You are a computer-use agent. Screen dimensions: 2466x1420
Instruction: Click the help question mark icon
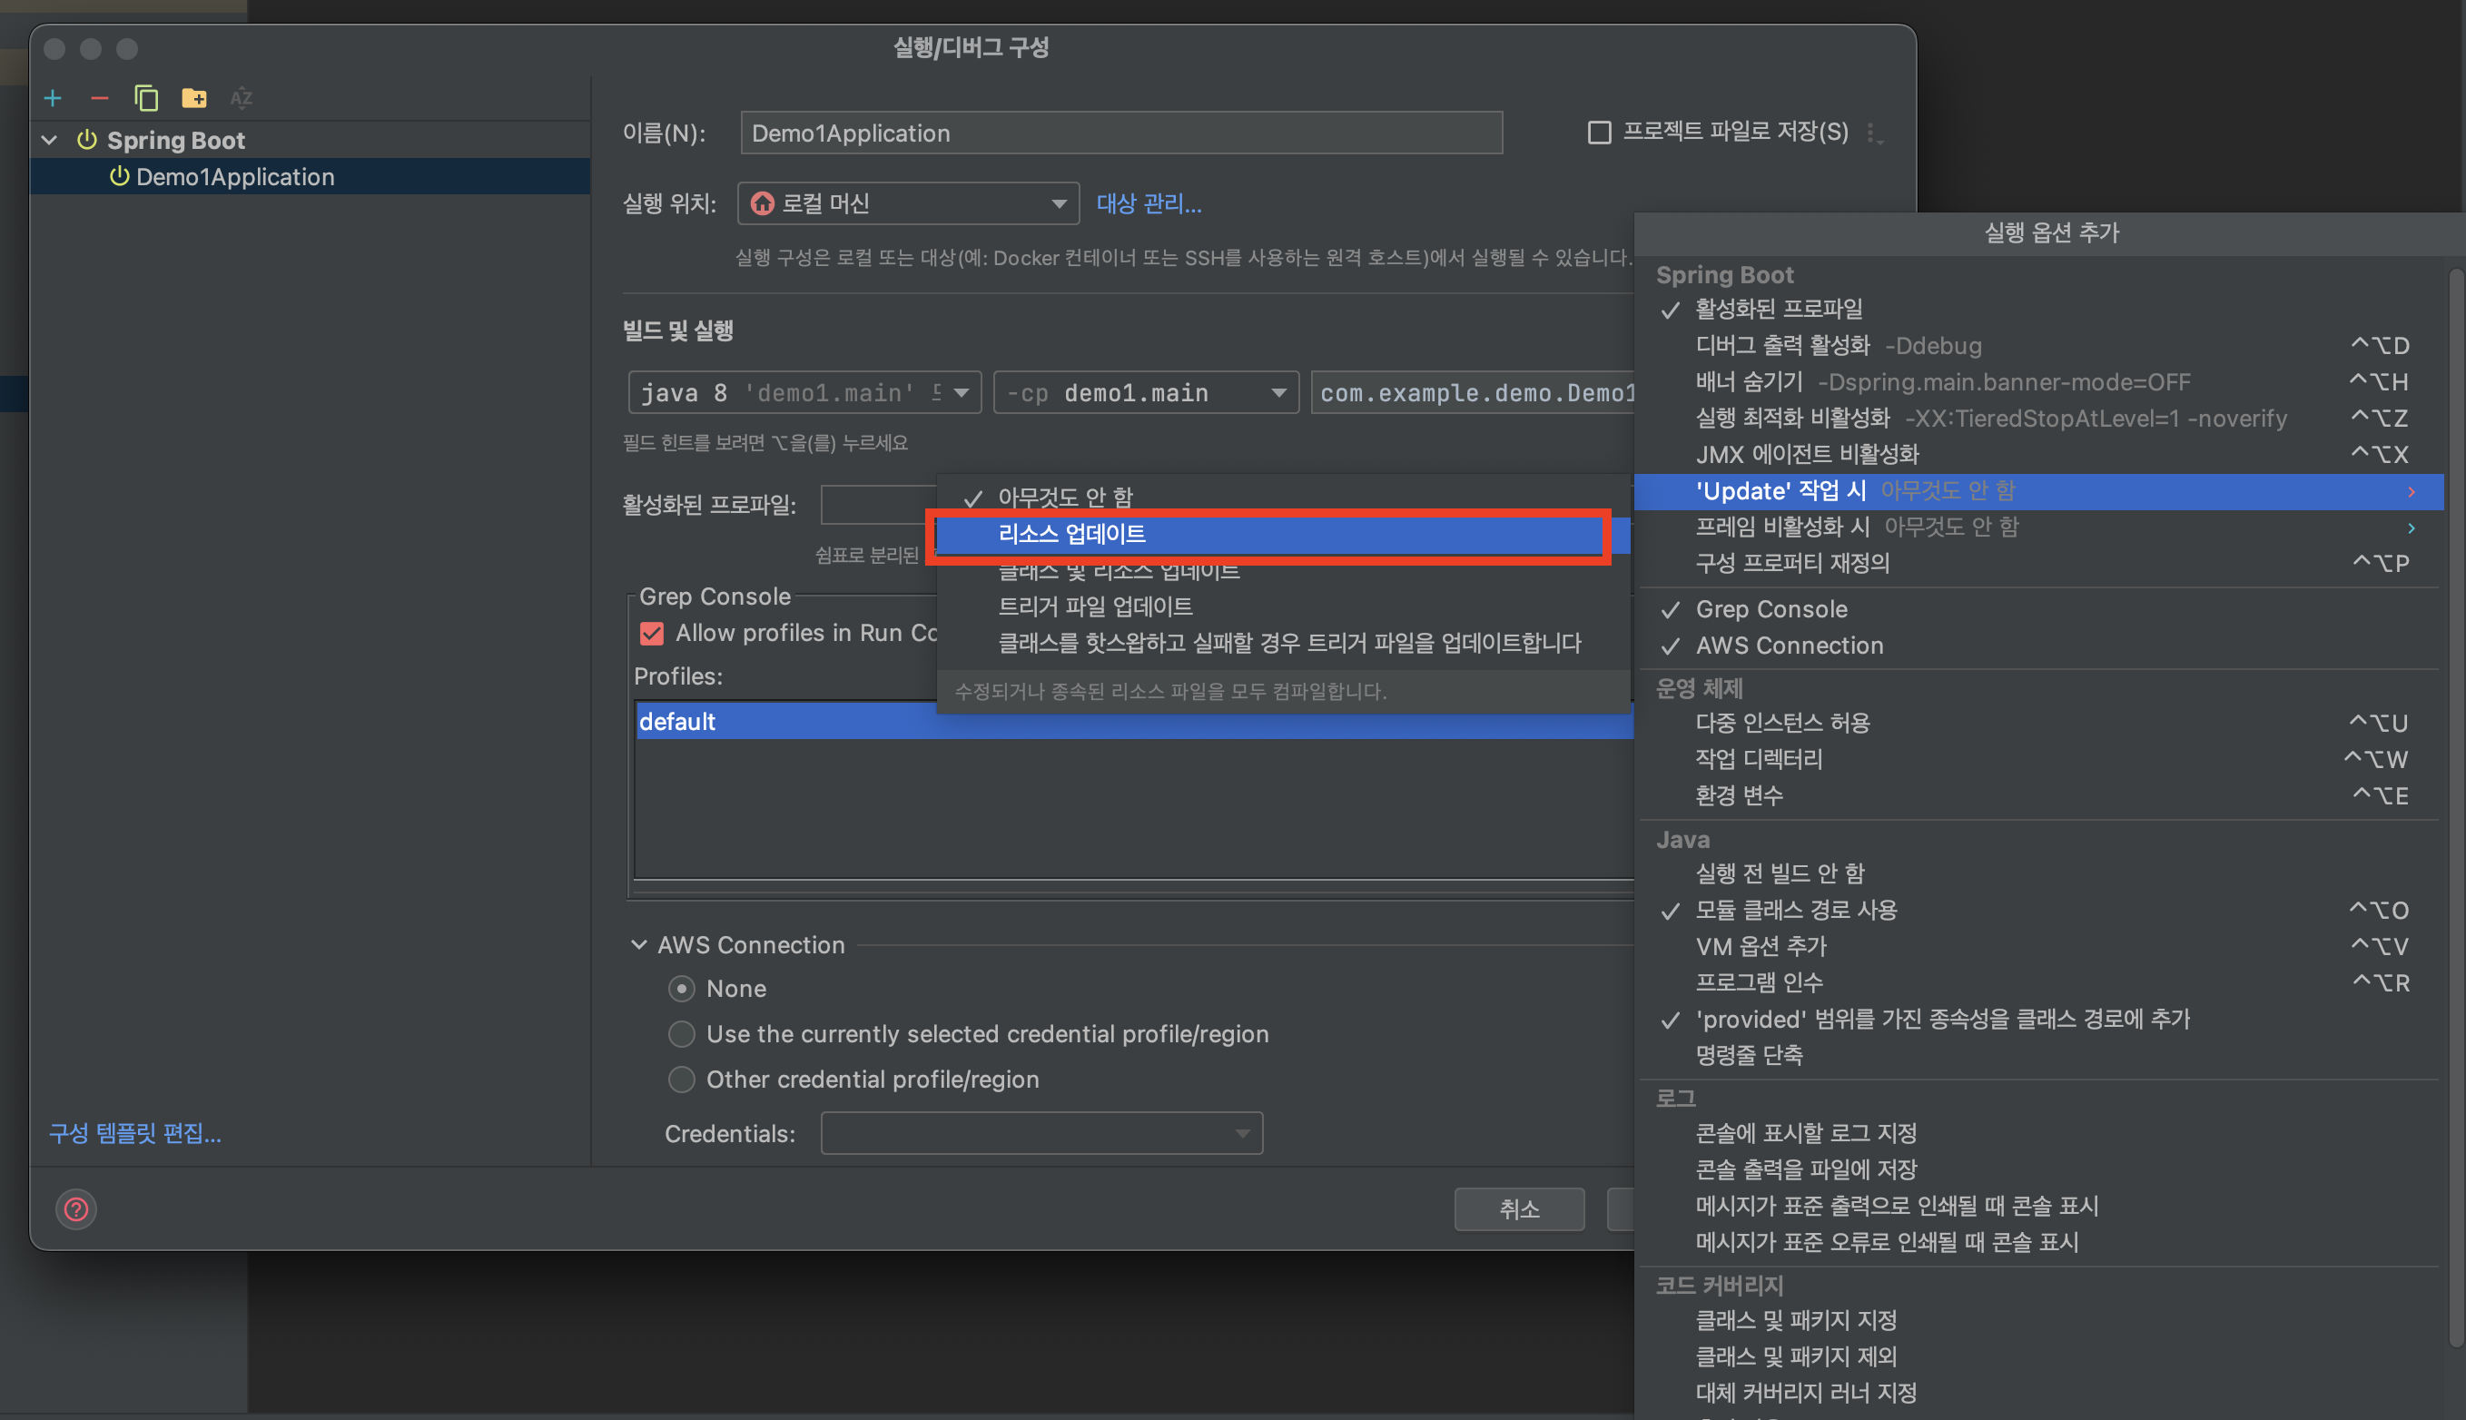pyautogui.click(x=76, y=1209)
